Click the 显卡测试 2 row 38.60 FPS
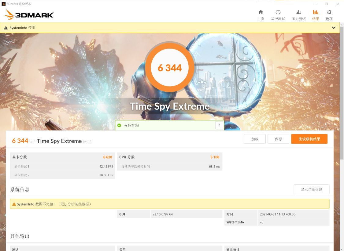The height and width of the screenshot is (251, 344). (62, 175)
